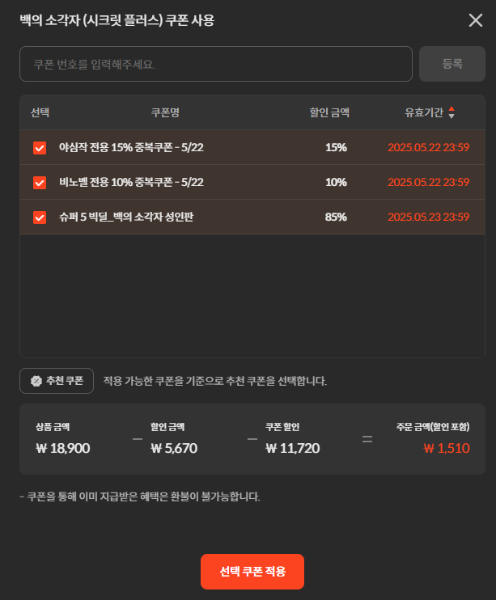496x600 pixels.
Task: Click the 할인 금액 column header
Action: [329, 112]
